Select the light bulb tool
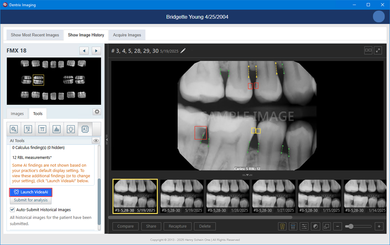The image size is (390, 245). (x=71, y=129)
